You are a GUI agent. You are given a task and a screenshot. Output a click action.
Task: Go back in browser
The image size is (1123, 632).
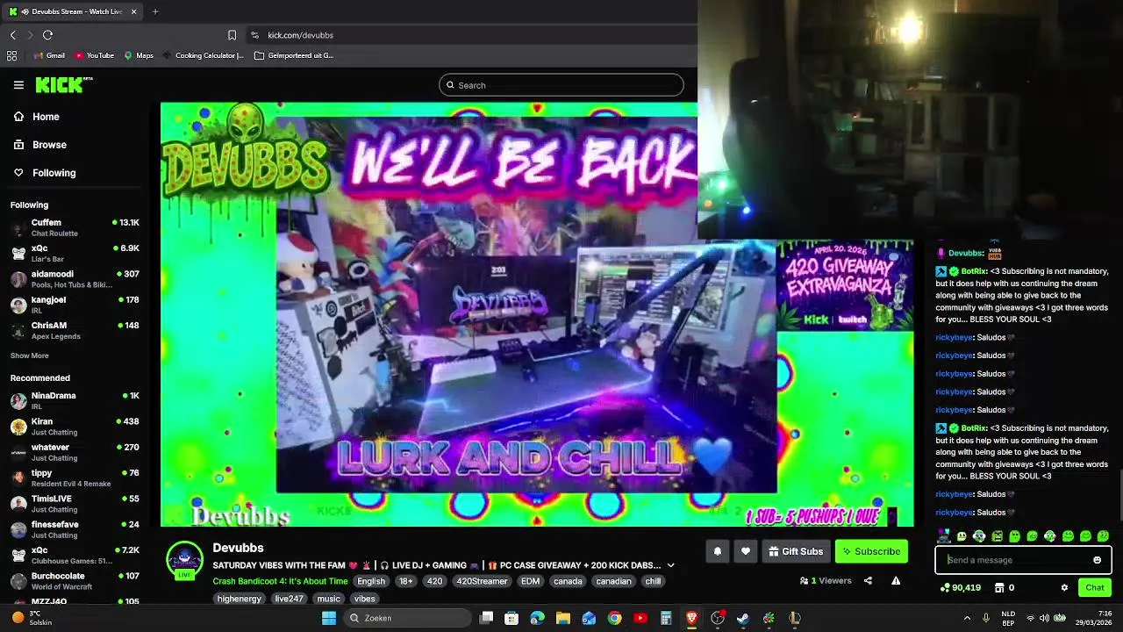[12, 35]
